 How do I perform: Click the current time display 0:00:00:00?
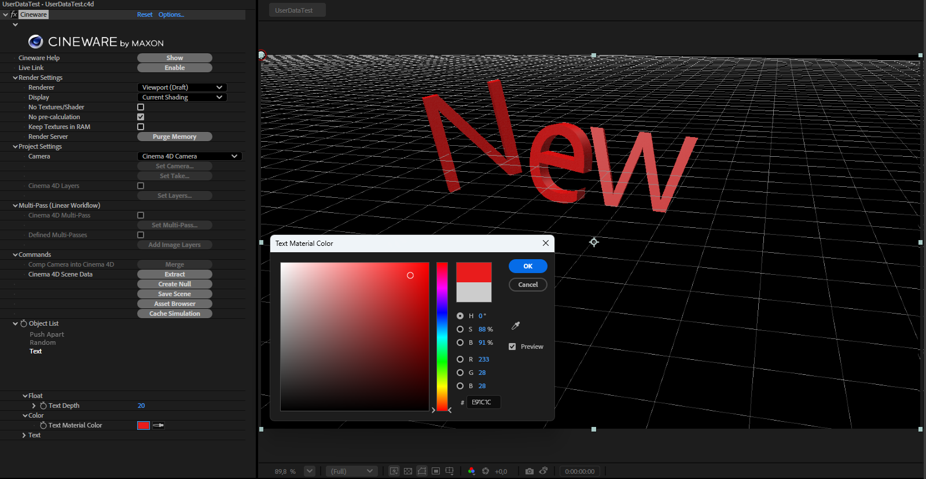[580, 471]
